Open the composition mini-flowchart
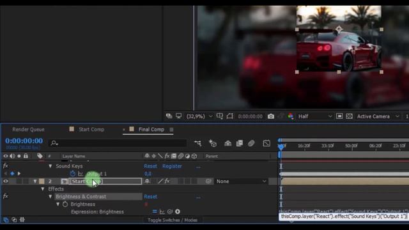 [x=197, y=143]
